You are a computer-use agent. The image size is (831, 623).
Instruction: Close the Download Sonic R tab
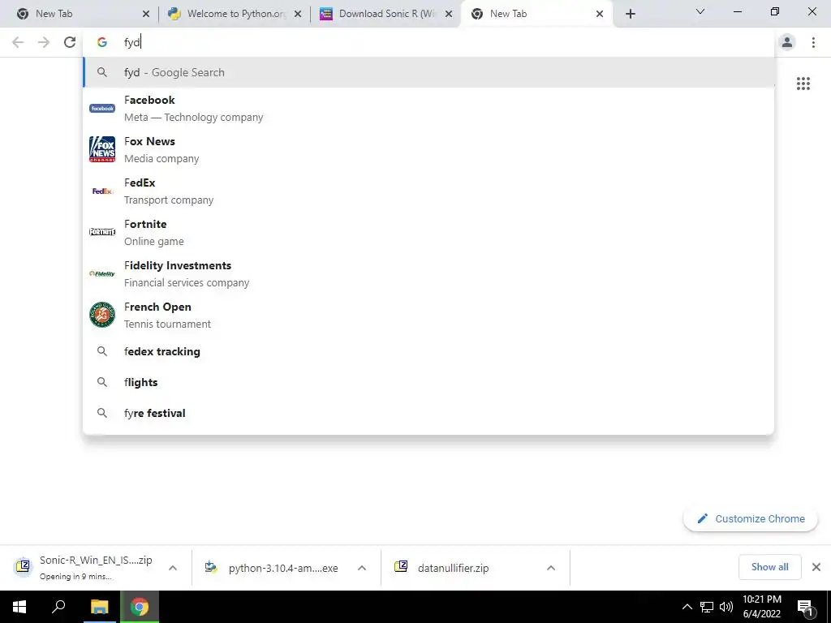click(449, 15)
